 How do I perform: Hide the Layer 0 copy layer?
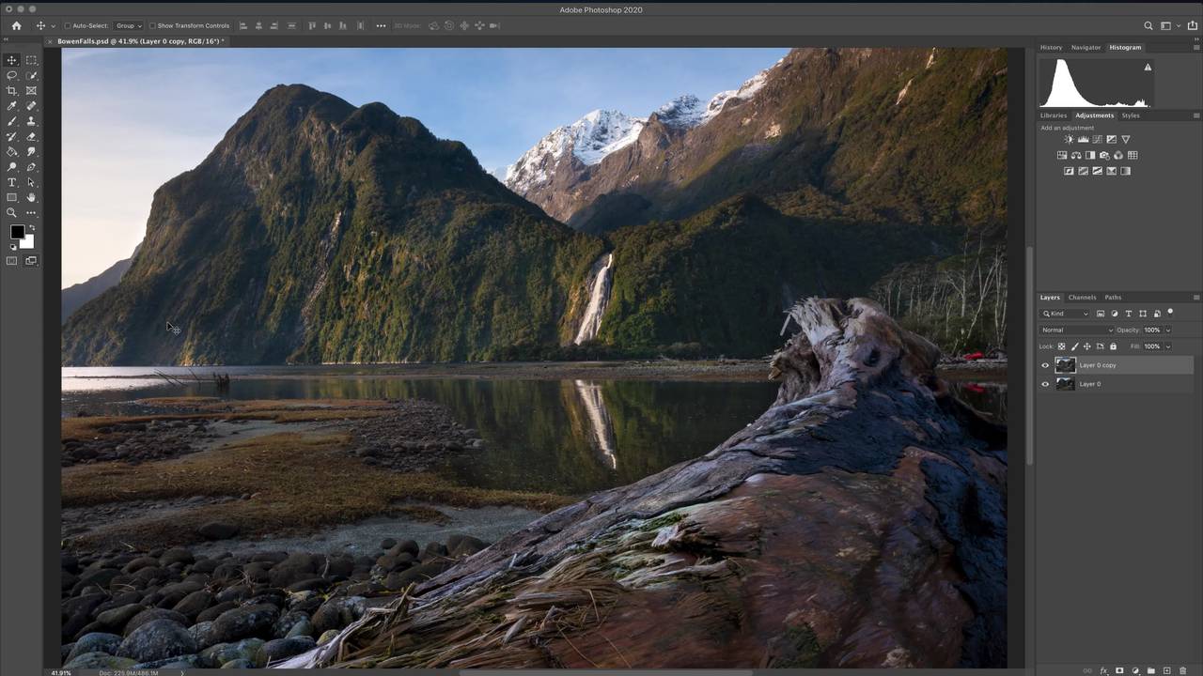coord(1045,365)
